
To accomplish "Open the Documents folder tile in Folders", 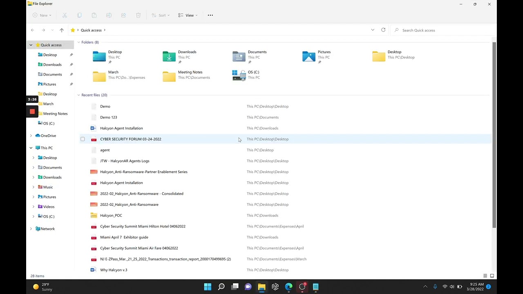I will pos(250,57).
